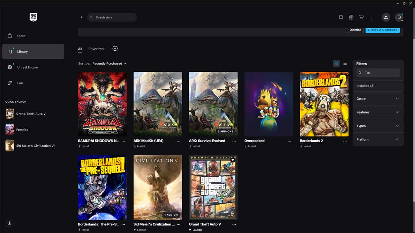Open Fab in the sidebar

point(33,83)
